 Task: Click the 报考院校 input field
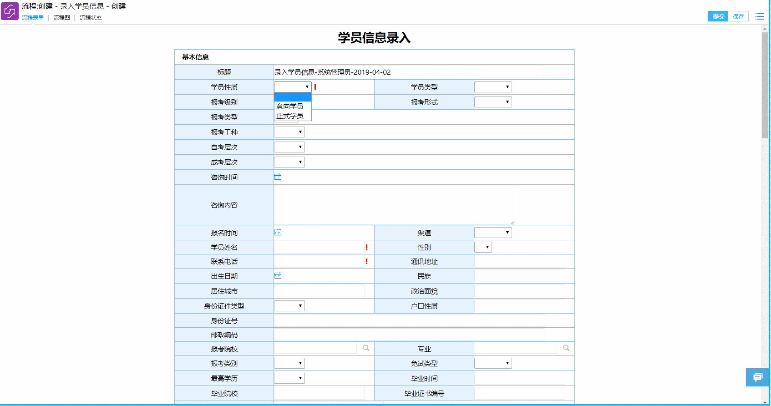[x=315, y=348]
